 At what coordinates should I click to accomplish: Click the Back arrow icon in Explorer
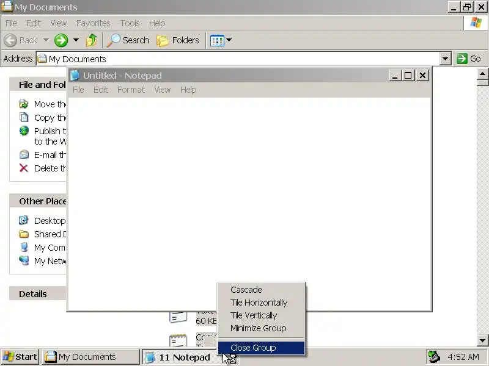coord(10,40)
